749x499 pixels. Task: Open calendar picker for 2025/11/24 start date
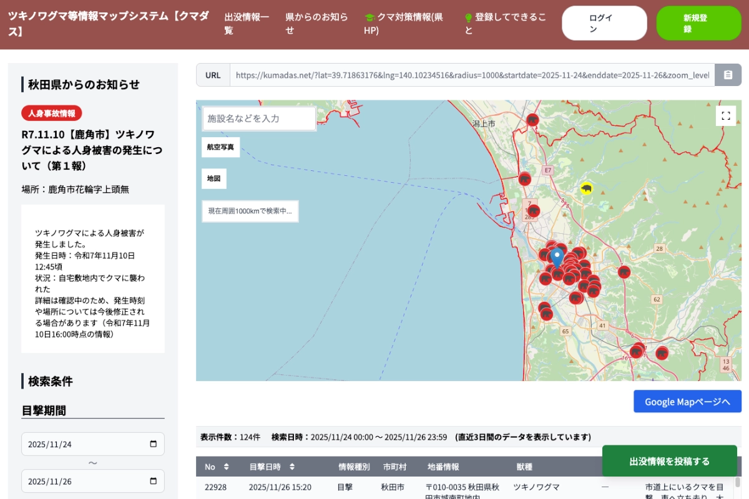pyautogui.click(x=154, y=444)
